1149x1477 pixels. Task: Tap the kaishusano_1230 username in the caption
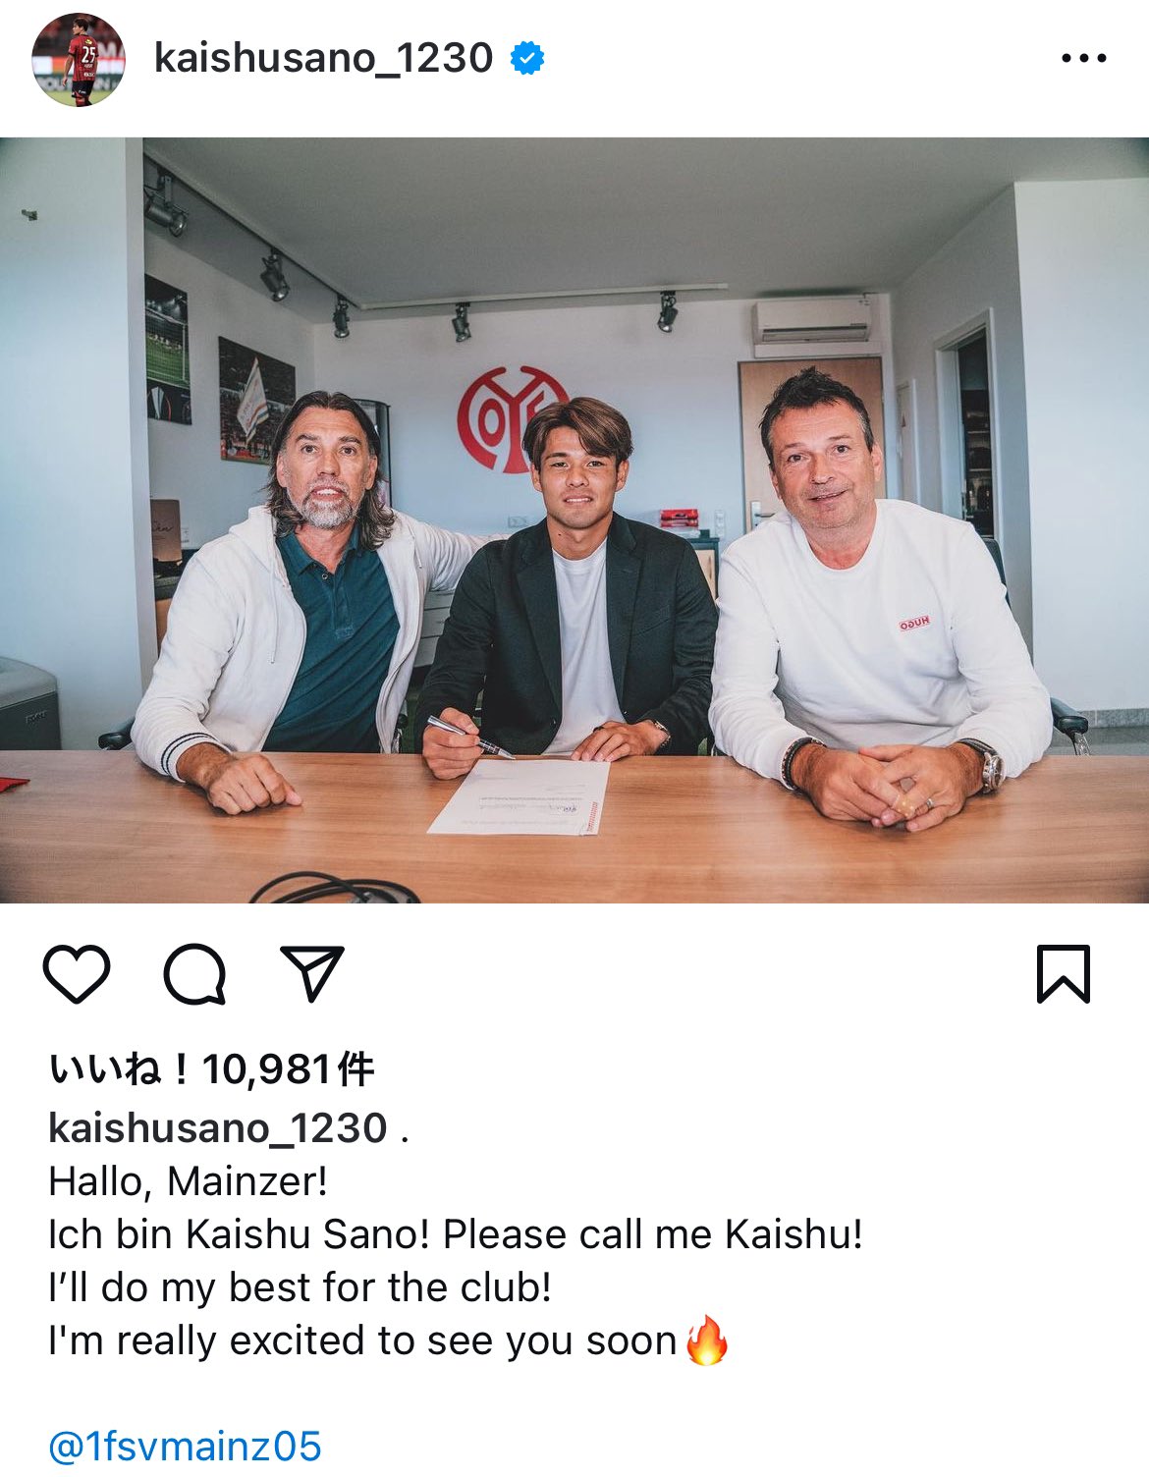[218, 1127]
